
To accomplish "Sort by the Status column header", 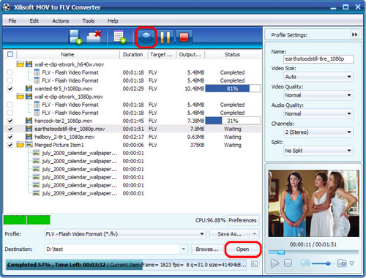I will 232,54.
